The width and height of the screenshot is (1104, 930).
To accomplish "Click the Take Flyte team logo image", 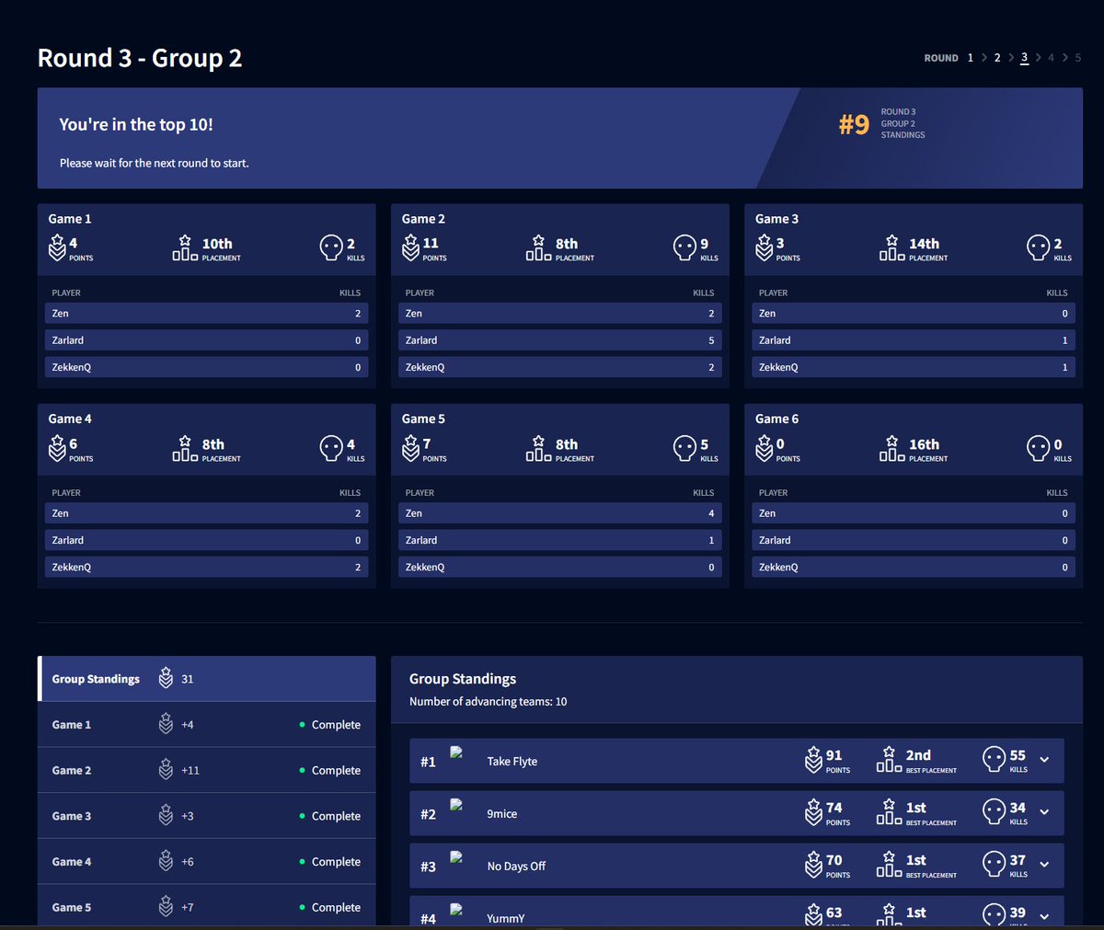I will [456, 752].
